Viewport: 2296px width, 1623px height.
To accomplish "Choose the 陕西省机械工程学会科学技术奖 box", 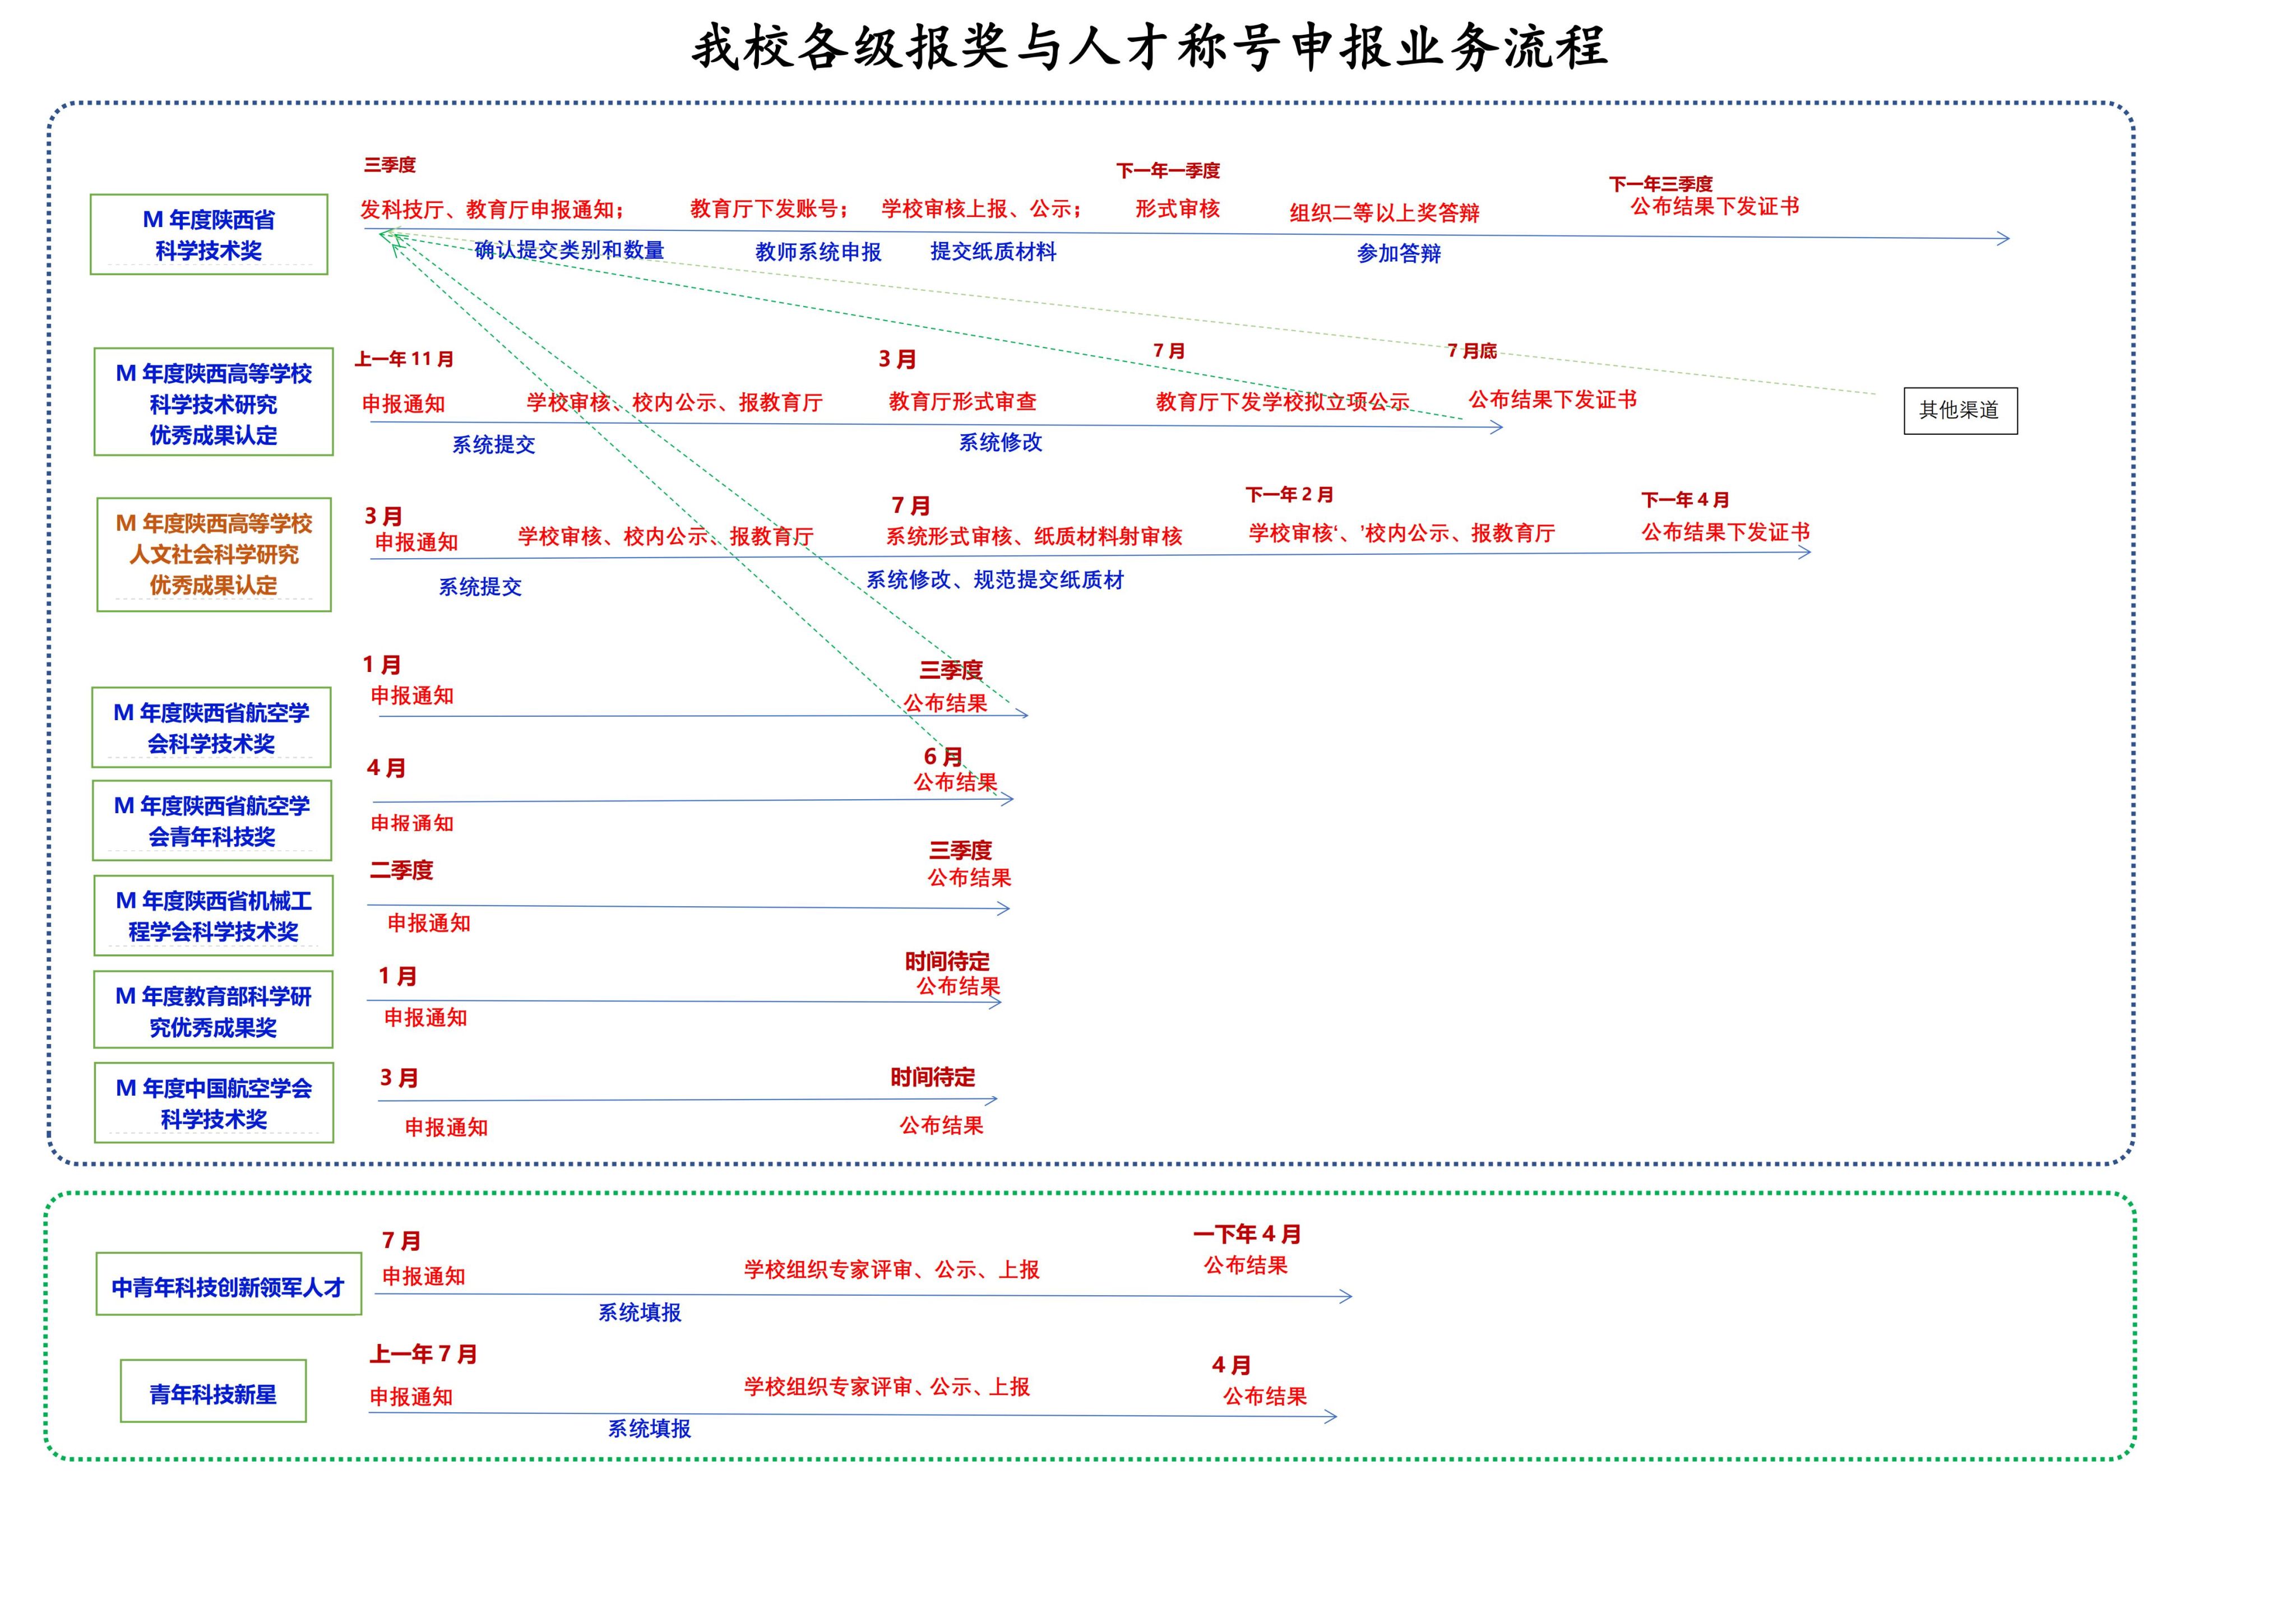I will (x=213, y=915).
